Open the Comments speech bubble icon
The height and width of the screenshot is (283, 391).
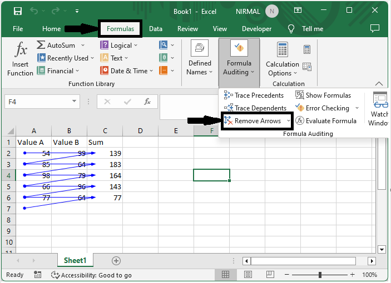374,28
